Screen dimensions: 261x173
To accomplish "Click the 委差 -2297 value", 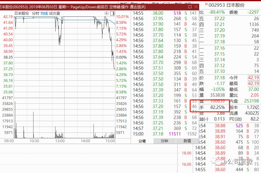I will (253, 12).
